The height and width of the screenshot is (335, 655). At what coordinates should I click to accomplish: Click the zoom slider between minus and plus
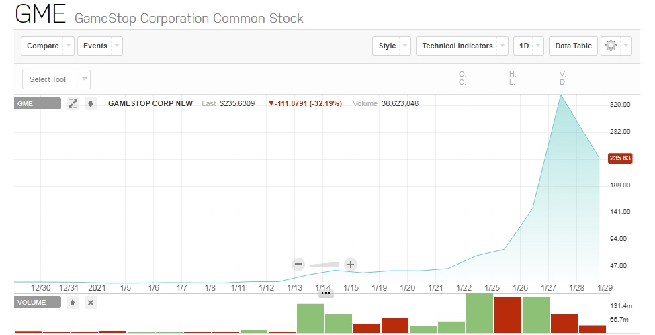tap(324, 265)
